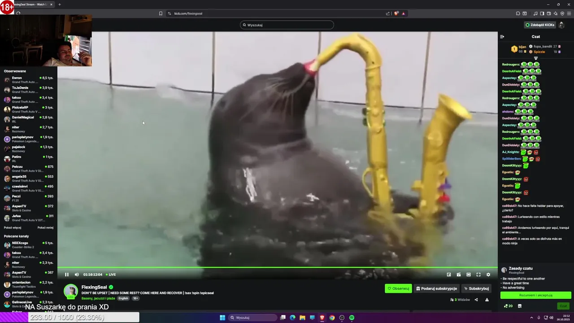Open the xntentacion recommended channel
This screenshot has height=323, width=574.
tap(29, 284)
